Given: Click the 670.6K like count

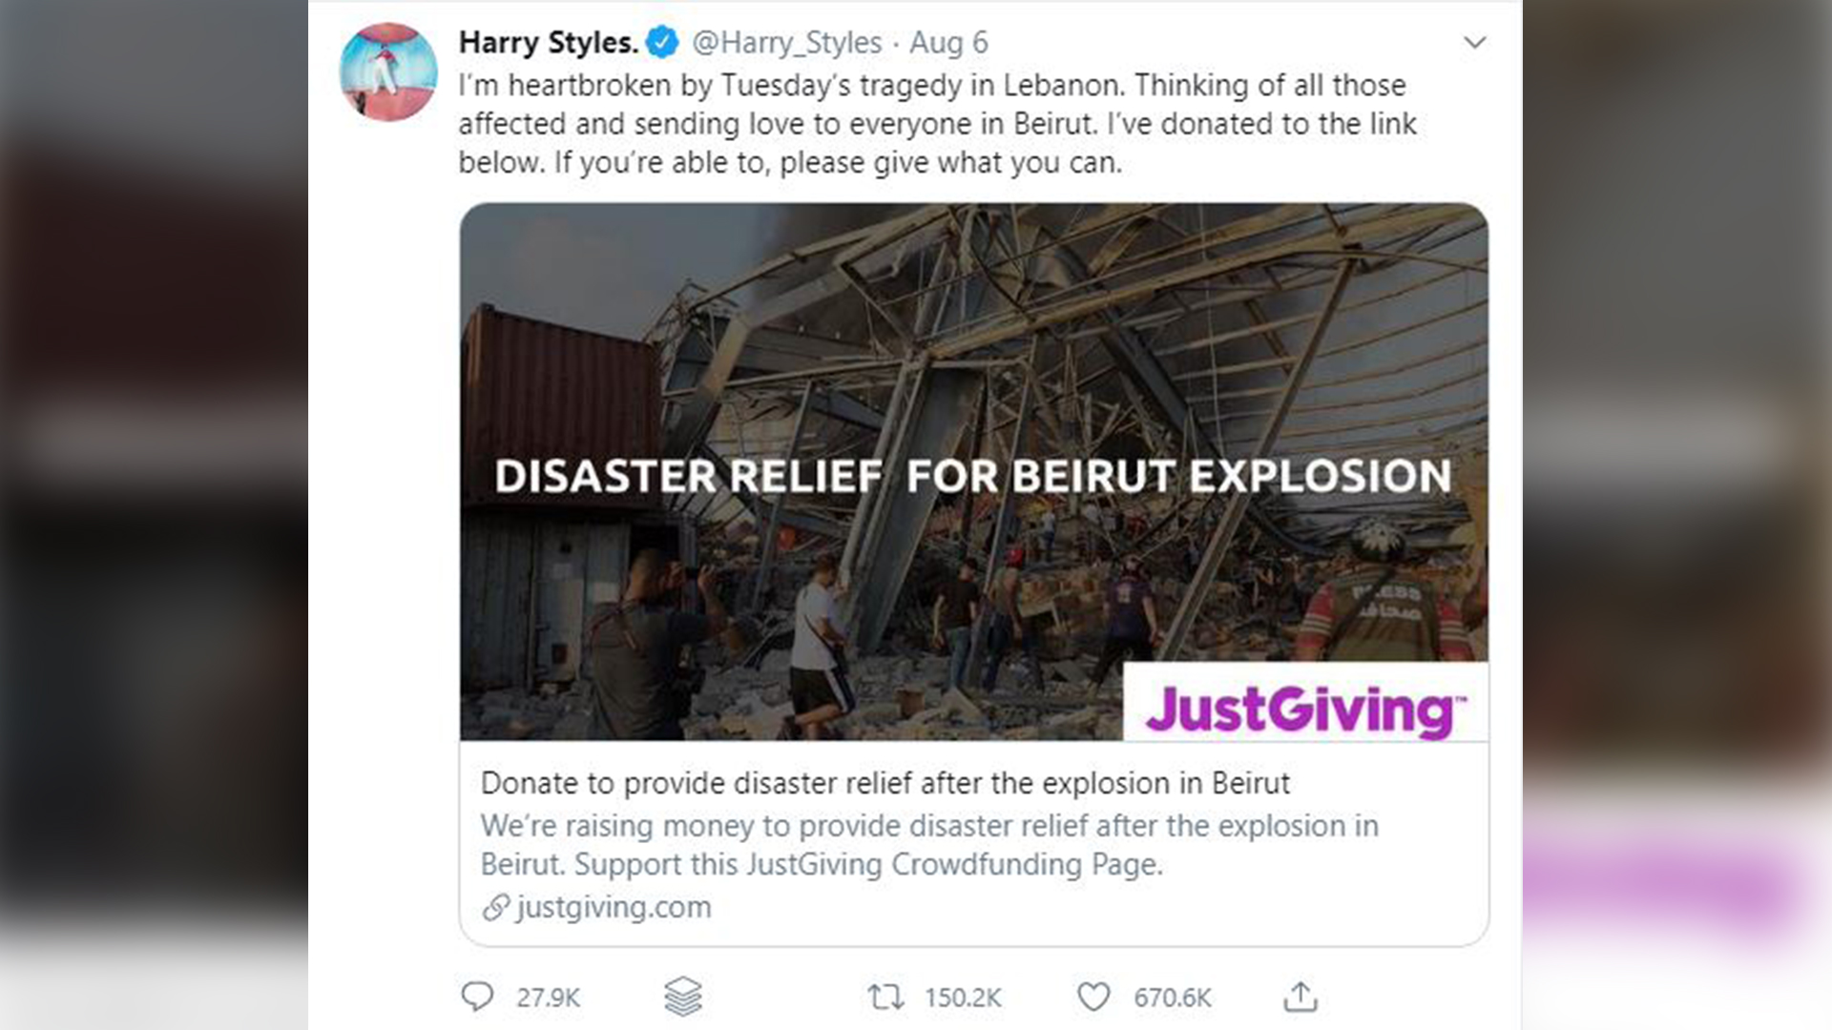Looking at the screenshot, I should click(1172, 998).
